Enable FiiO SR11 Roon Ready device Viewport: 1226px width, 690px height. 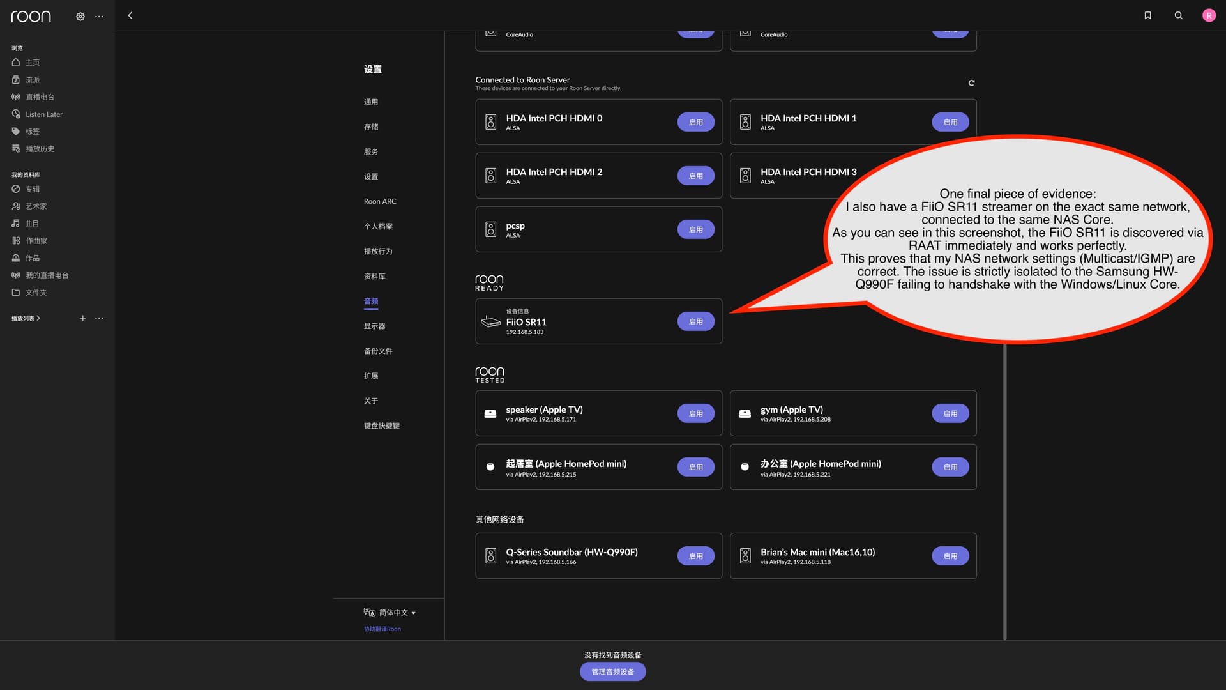click(695, 321)
